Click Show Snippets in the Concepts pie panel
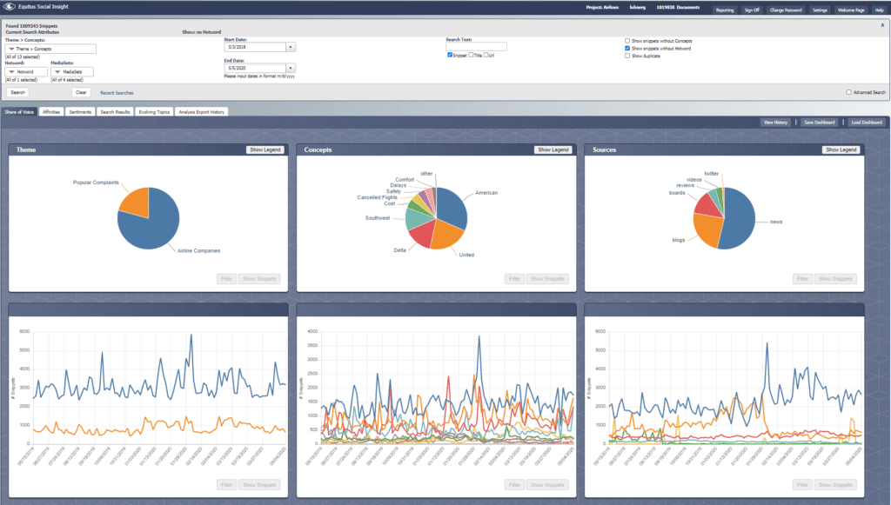The image size is (891, 505). pos(547,279)
